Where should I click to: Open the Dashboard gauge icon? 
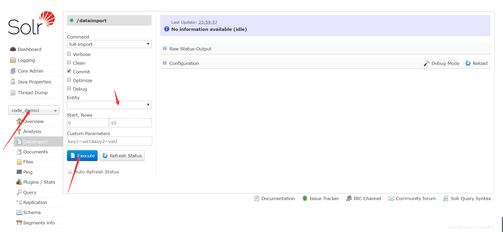point(13,49)
